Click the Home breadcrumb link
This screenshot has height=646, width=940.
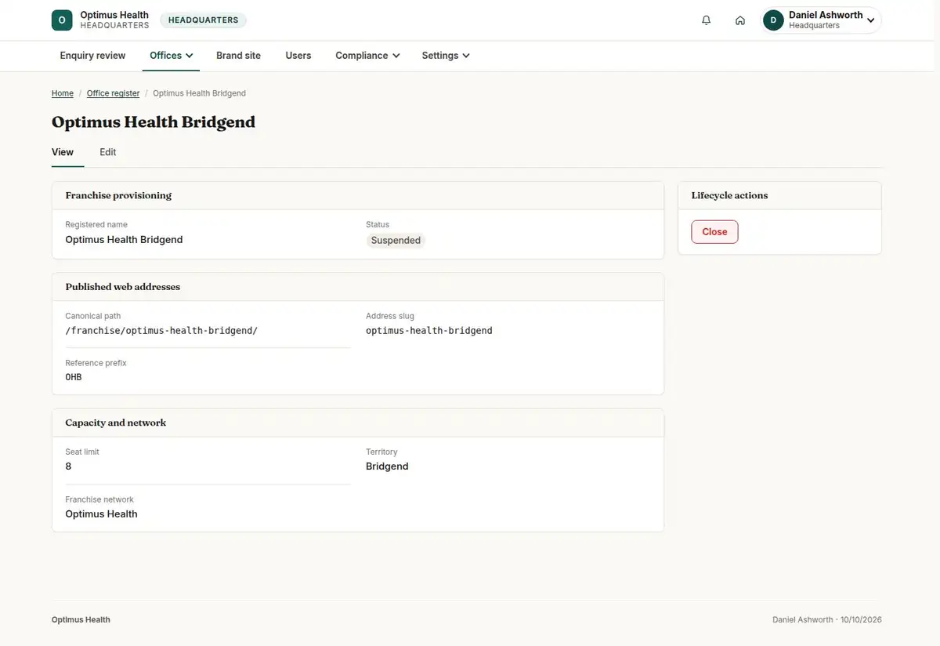click(x=63, y=93)
